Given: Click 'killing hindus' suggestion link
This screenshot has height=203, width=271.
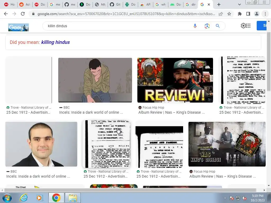Looking at the screenshot, I should 55,42.
